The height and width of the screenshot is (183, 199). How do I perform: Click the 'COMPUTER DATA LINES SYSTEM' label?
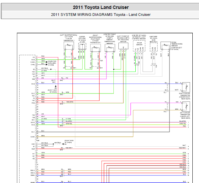click(x=52, y=63)
